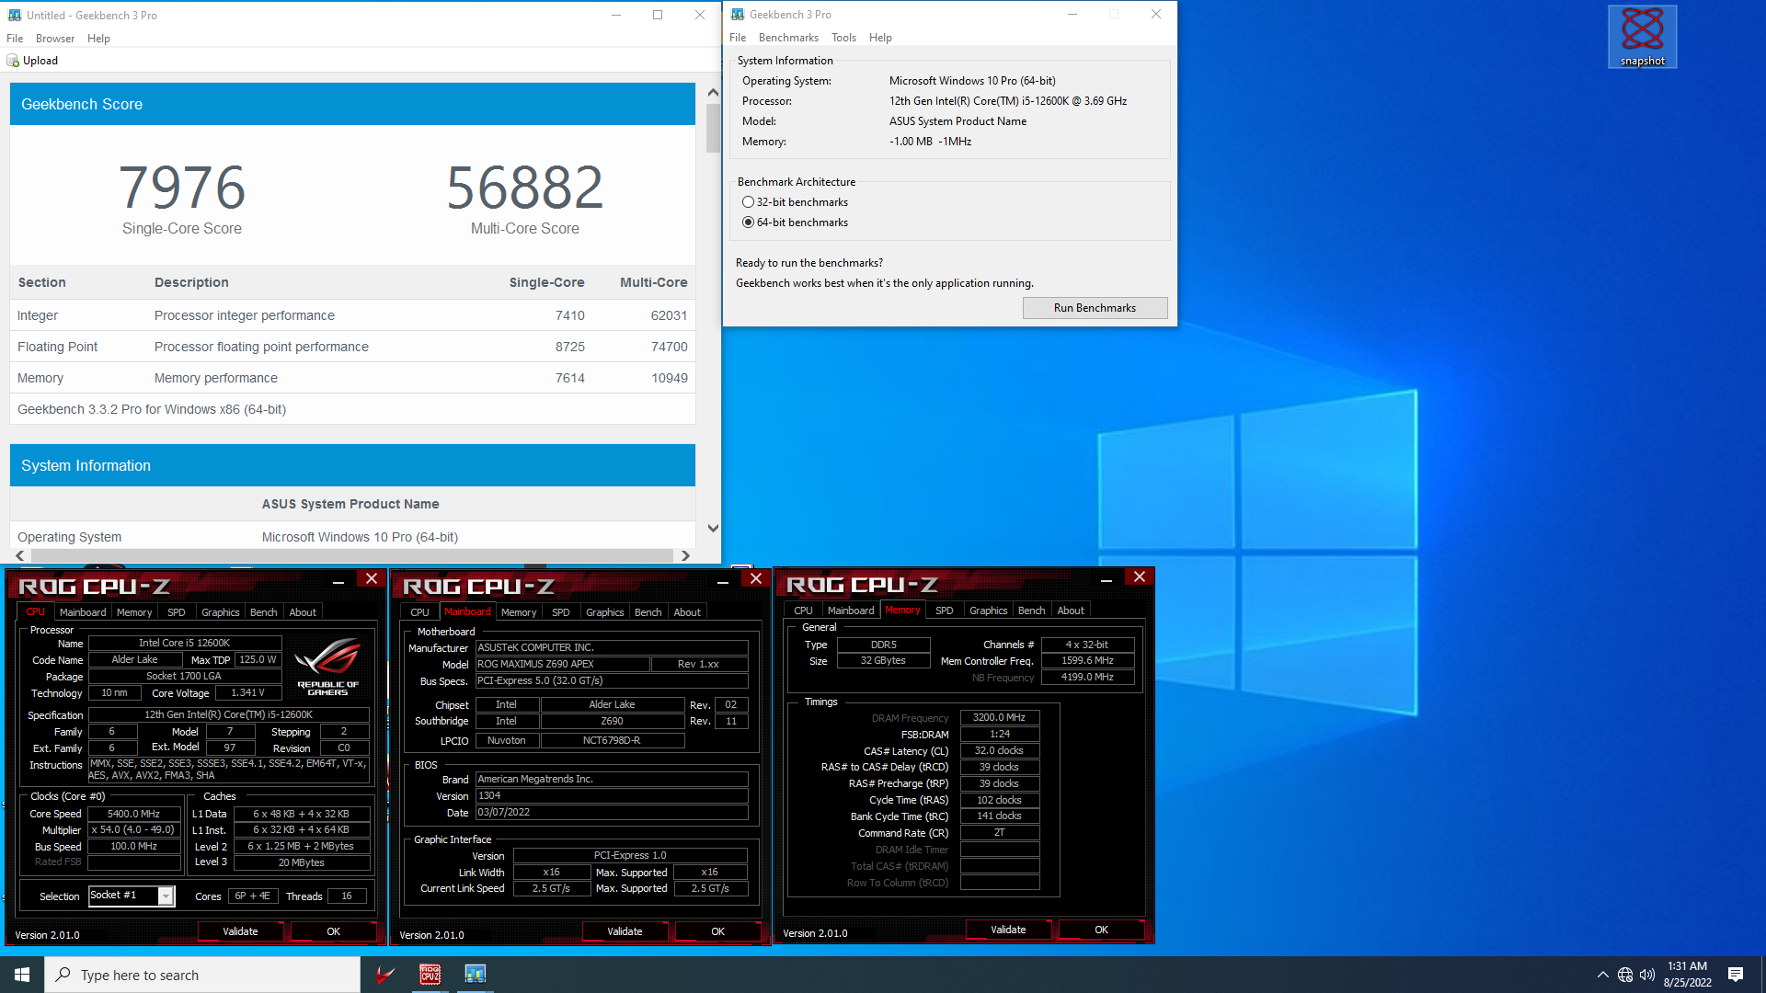Click OK in the Memory CPU-Z window
Screen dimensions: 1766x993
click(1101, 930)
